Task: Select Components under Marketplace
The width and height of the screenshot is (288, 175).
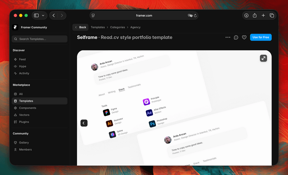Action: click(40, 108)
